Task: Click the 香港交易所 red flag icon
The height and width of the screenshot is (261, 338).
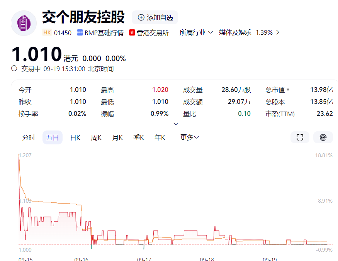Action: [x=132, y=33]
